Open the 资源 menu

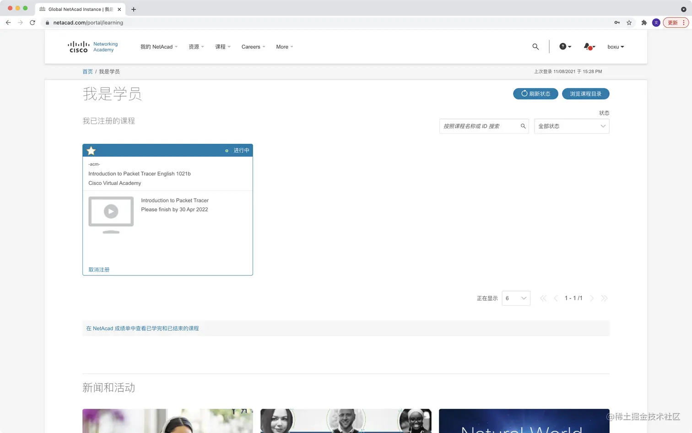pos(196,47)
